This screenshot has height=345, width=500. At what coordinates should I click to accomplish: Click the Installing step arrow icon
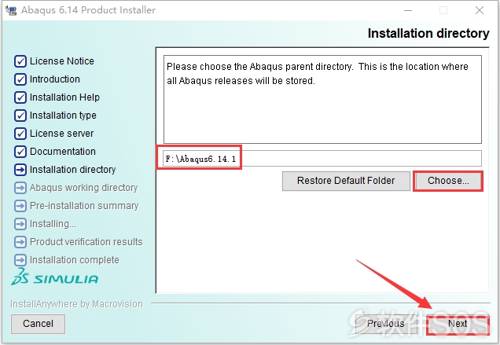click(x=20, y=224)
